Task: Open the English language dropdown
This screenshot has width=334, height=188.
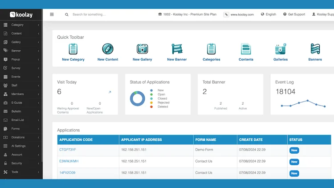Action: tap(268, 14)
